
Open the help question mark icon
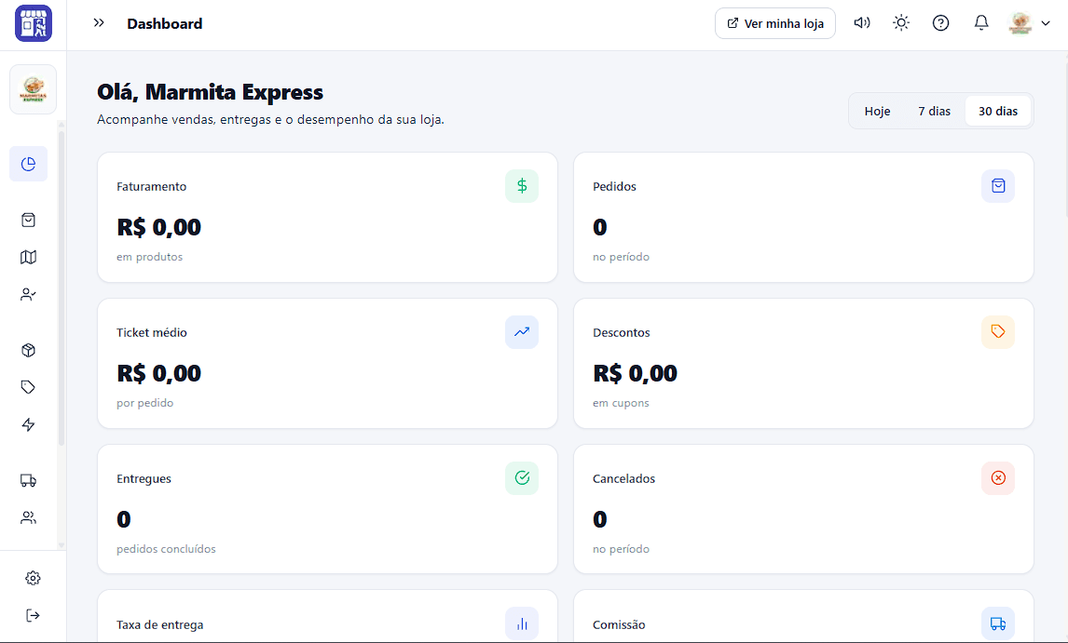(940, 23)
